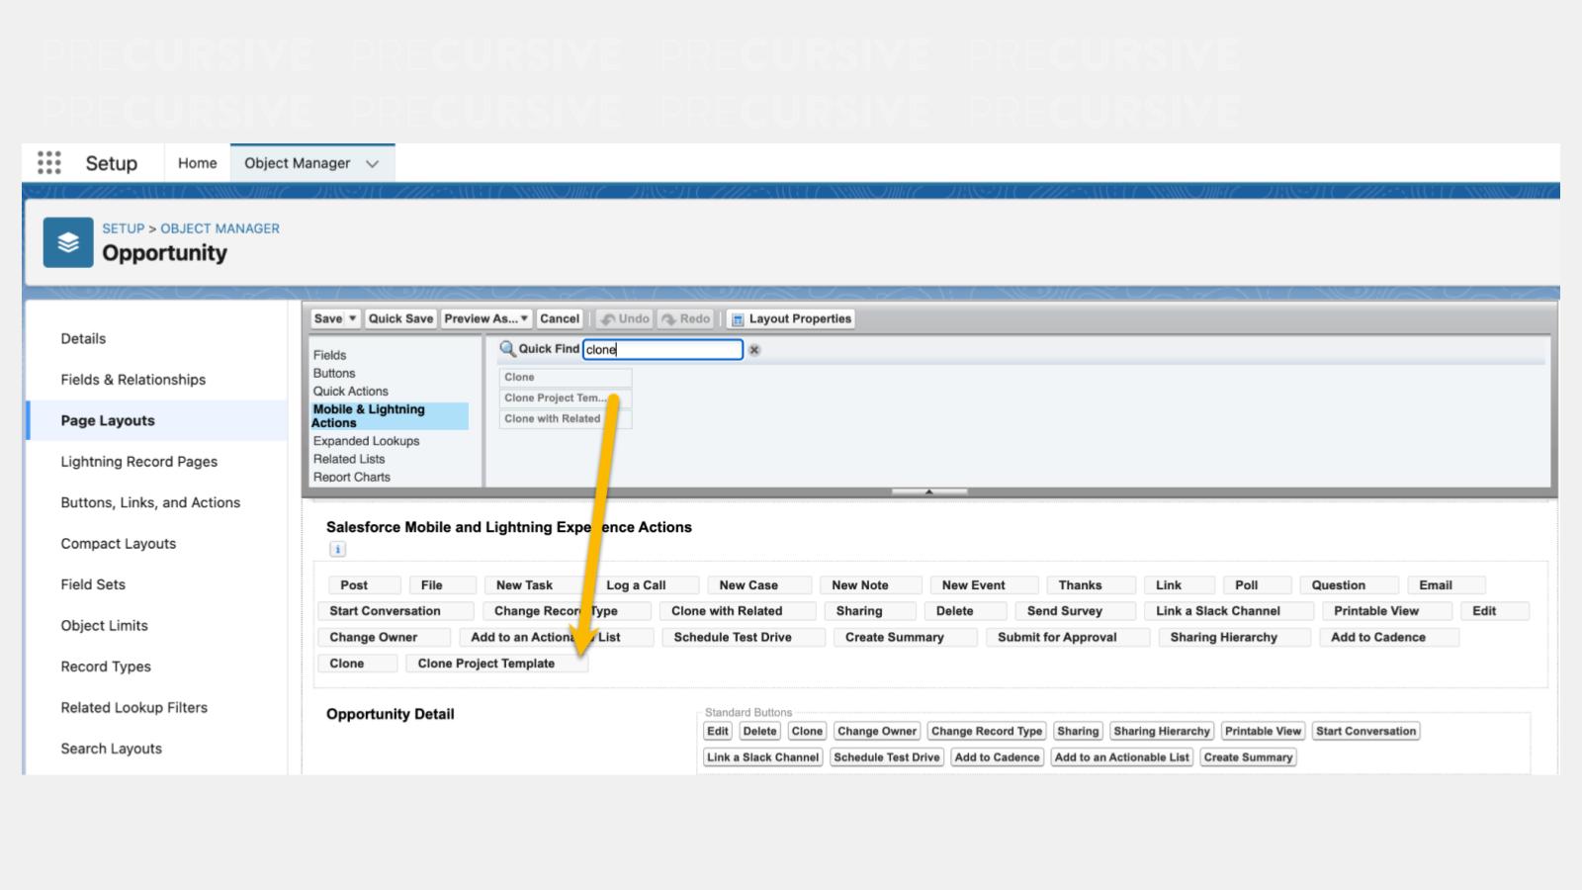
Task: Open Related Lookup Filters
Action: pos(134,708)
